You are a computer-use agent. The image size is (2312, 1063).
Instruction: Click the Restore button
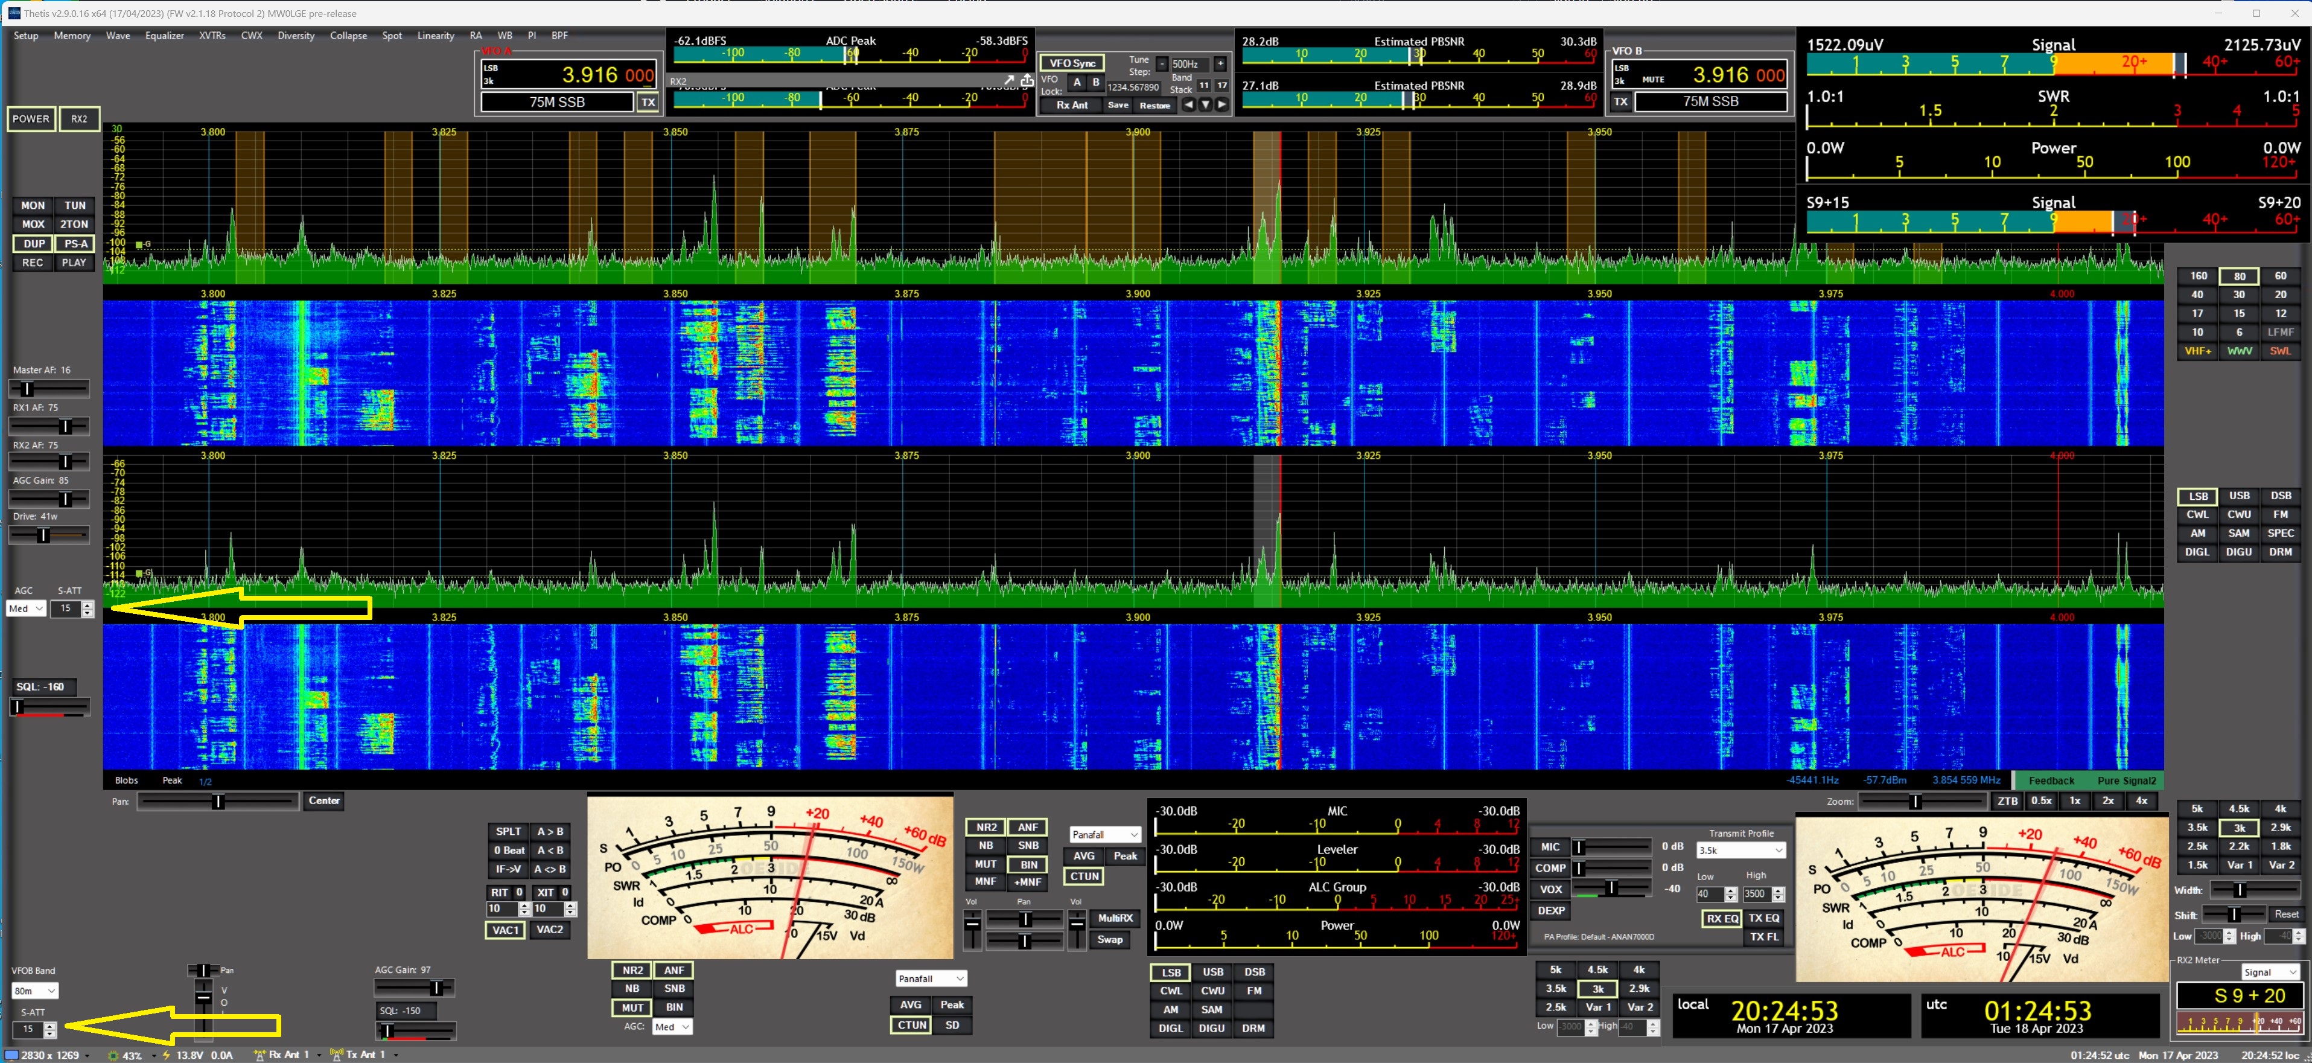tap(1154, 105)
